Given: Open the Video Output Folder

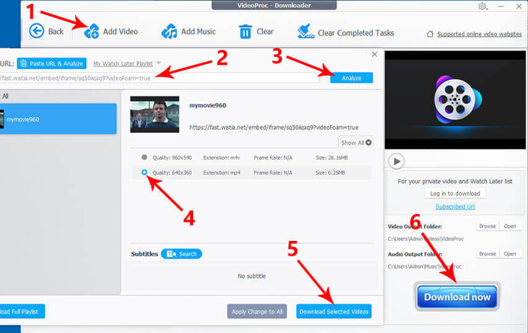Looking at the screenshot, I should (510, 226).
